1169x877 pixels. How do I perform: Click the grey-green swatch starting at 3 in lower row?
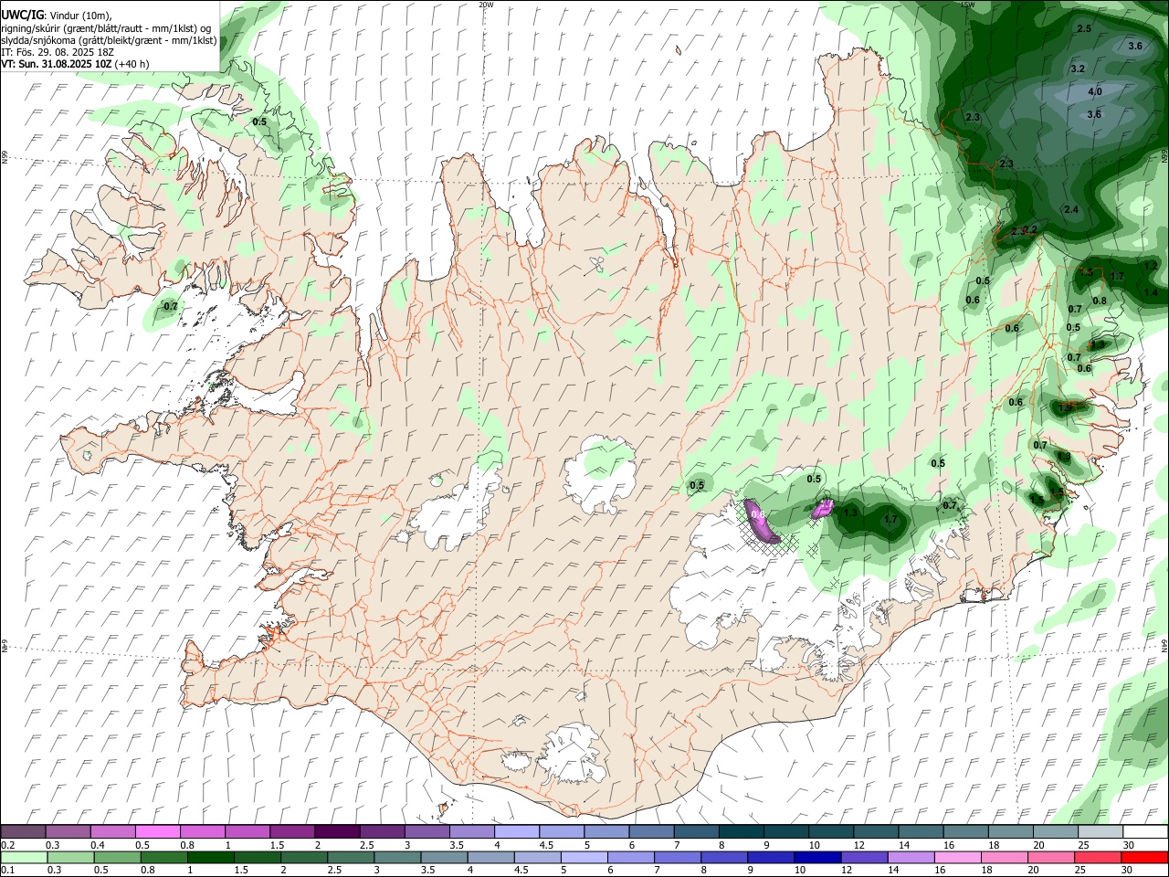coord(397,857)
